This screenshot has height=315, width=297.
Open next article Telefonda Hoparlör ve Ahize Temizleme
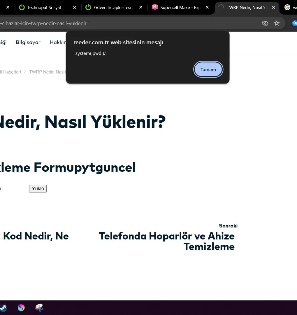point(167,241)
